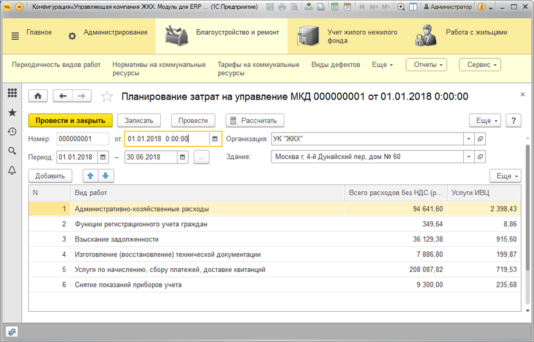This screenshot has height=342, width=534.
Task: Open the Администратор user menu
Action: coord(448,7)
